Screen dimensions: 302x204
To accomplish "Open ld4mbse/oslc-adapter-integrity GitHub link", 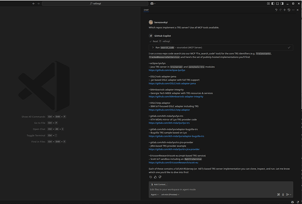I will click(x=176, y=97).
